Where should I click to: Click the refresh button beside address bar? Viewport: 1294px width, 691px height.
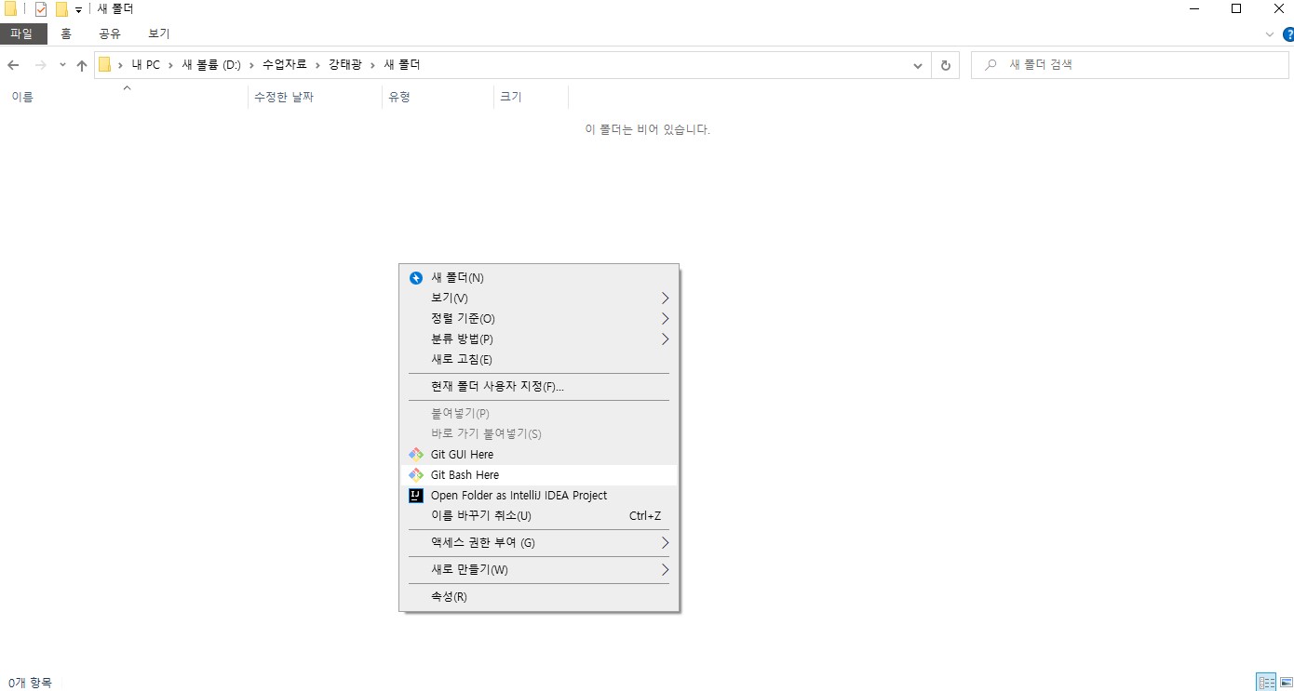click(946, 65)
